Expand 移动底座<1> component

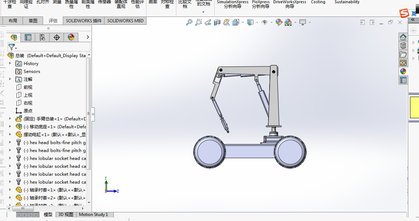click(10, 126)
